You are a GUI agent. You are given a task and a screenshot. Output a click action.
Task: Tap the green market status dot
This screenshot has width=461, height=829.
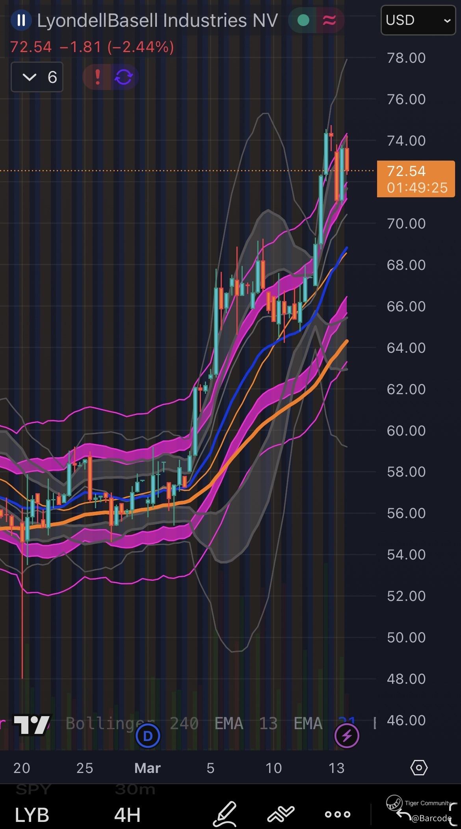click(303, 20)
